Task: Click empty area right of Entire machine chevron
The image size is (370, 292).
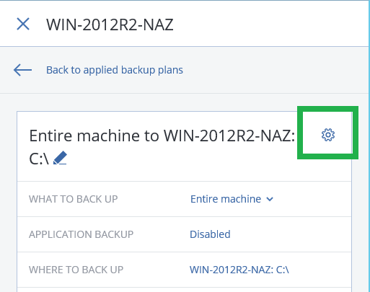Action: tap(312, 199)
